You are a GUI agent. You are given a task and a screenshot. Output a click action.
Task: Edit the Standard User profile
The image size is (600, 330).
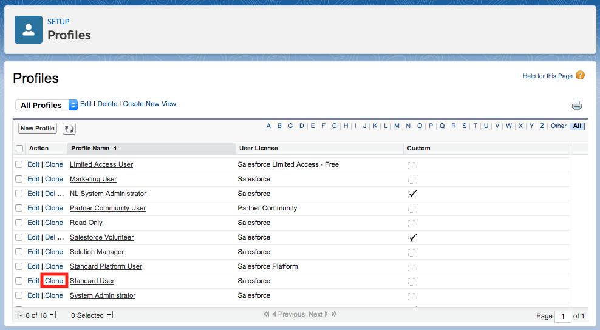coord(33,281)
